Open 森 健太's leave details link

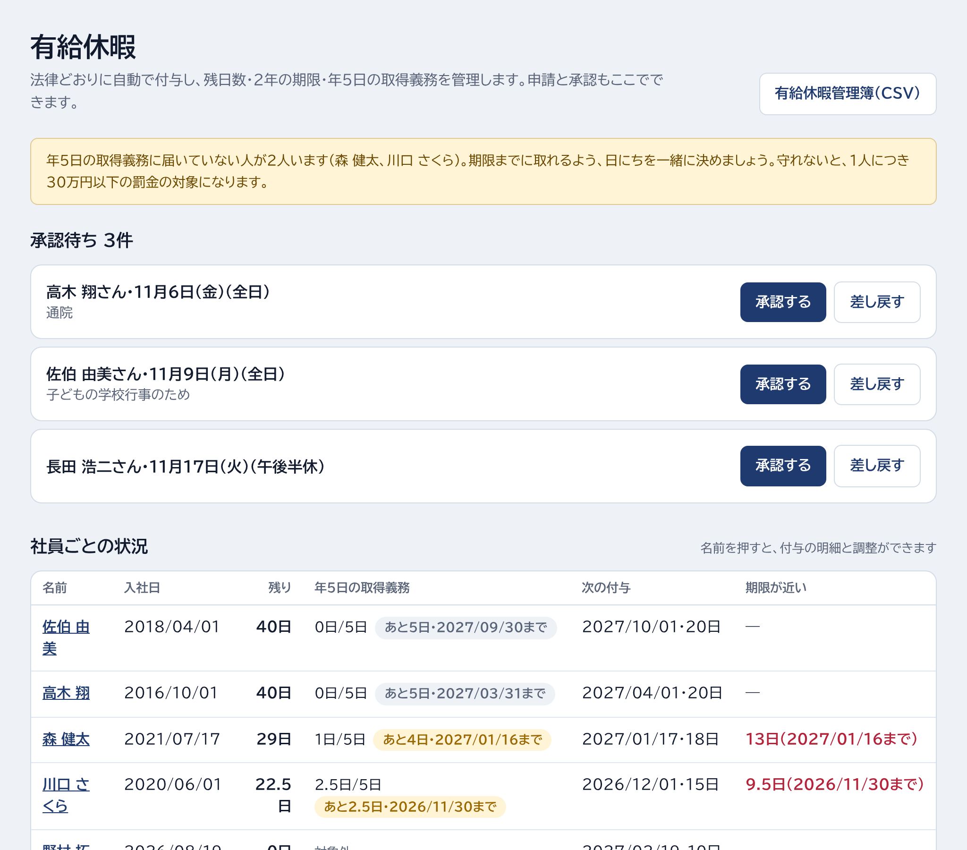pyautogui.click(x=66, y=739)
